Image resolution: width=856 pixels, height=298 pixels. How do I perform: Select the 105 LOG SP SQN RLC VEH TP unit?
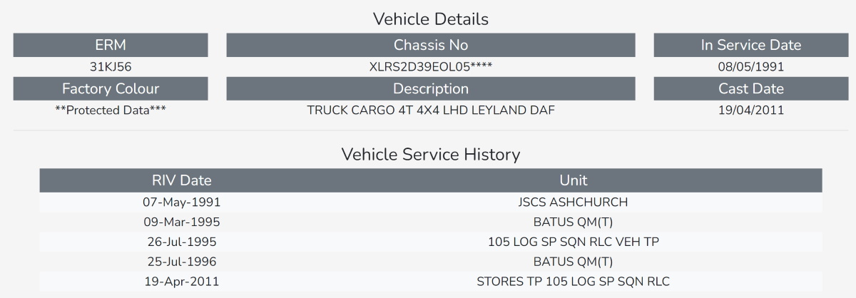pos(574,242)
